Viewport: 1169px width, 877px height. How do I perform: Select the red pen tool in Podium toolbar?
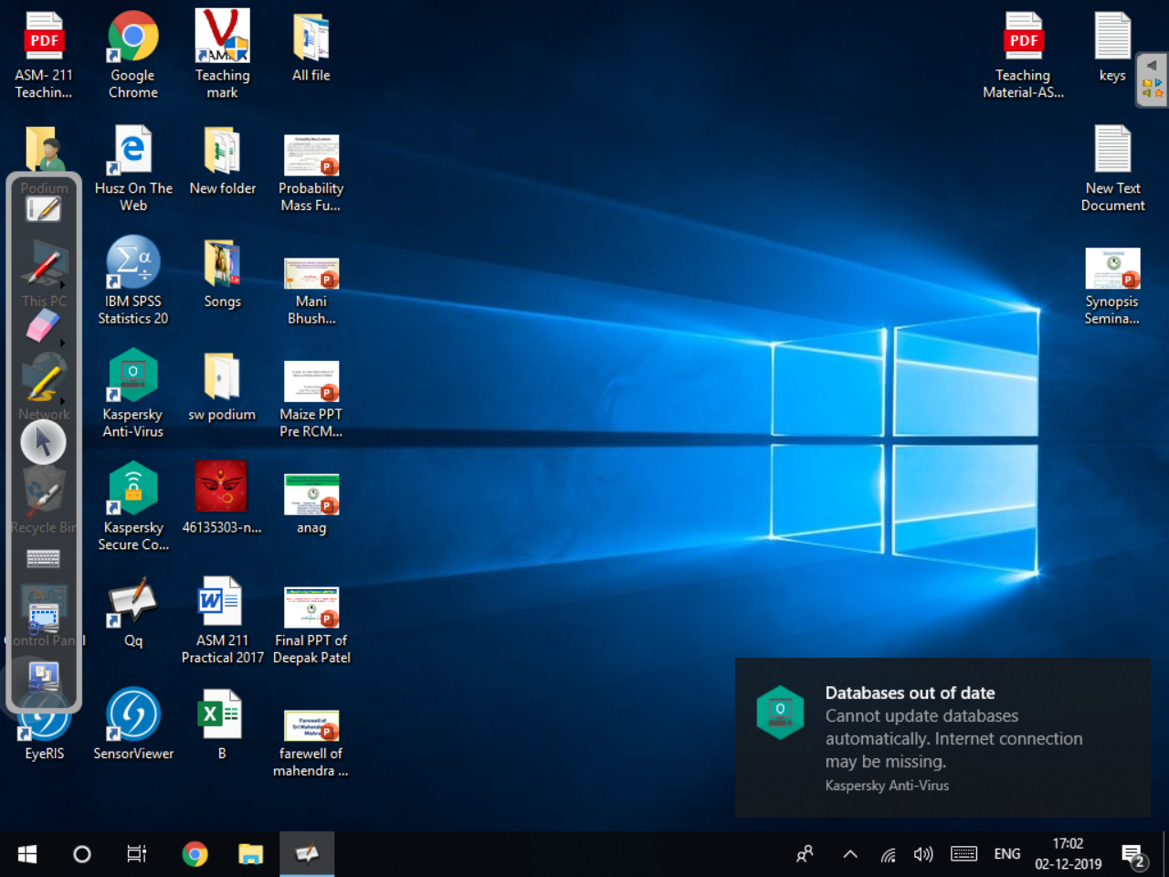pyautogui.click(x=43, y=267)
